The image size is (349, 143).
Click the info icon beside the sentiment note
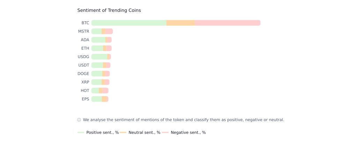[x=79, y=120]
